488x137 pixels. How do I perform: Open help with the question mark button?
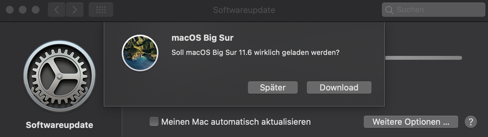(x=471, y=122)
